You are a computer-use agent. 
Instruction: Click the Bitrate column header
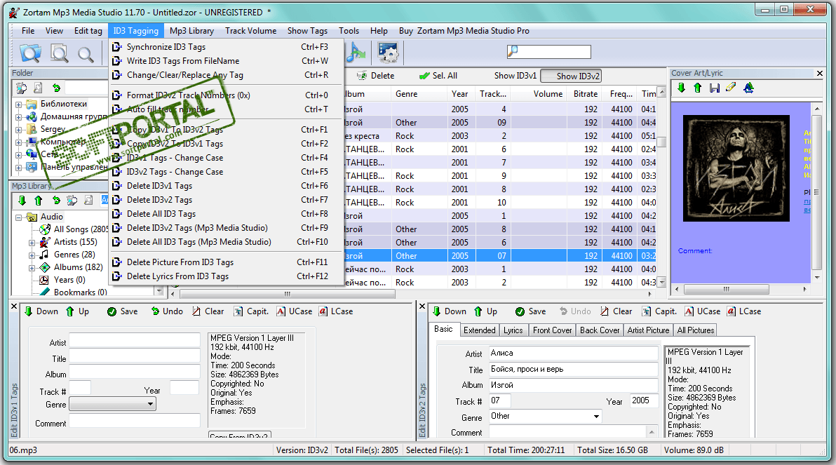585,94
